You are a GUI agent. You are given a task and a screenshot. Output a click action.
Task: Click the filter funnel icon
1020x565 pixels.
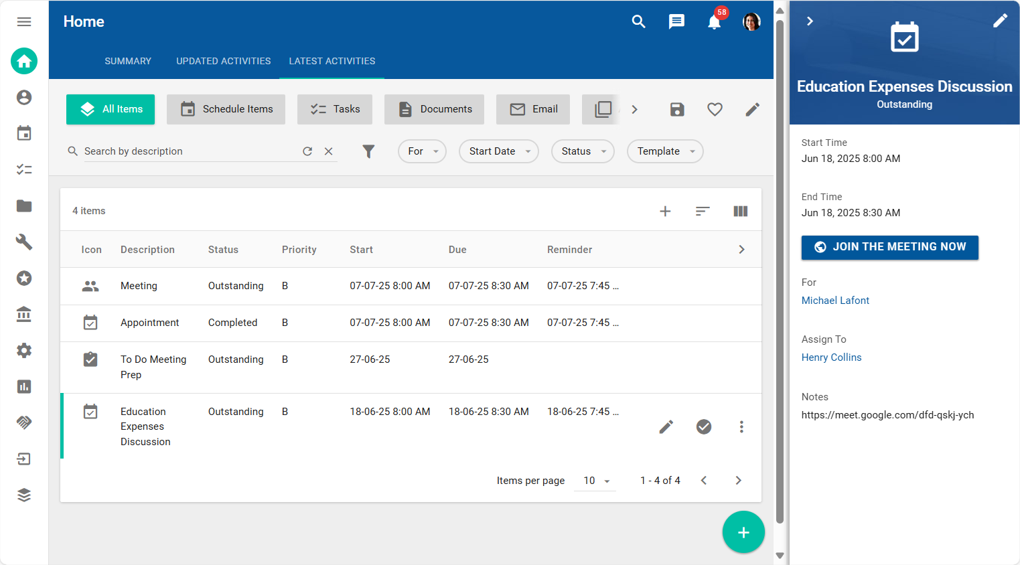coord(368,151)
